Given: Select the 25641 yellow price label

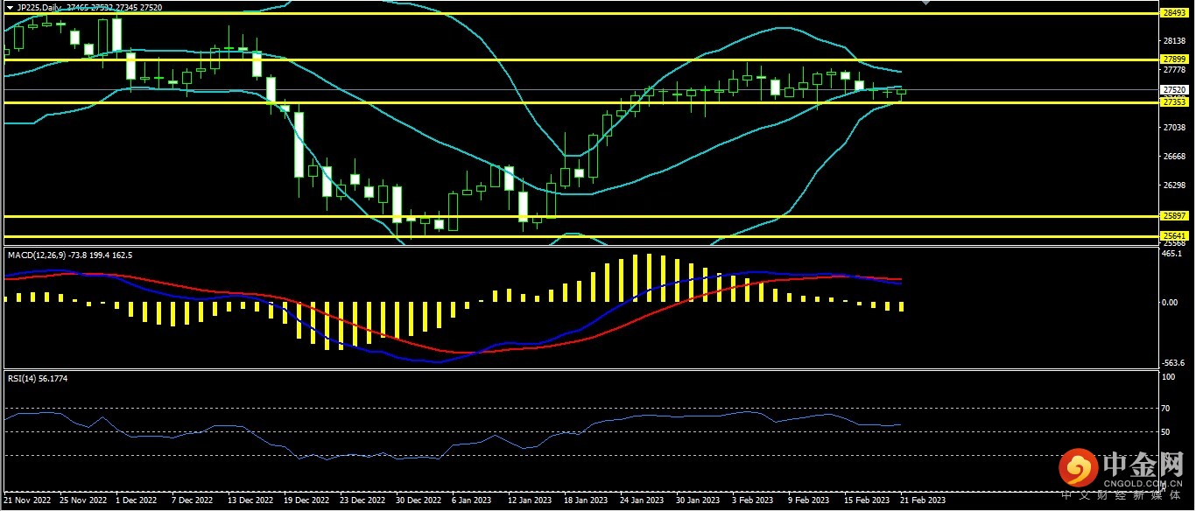Looking at the screenshot, I should tap(1173, 235).
